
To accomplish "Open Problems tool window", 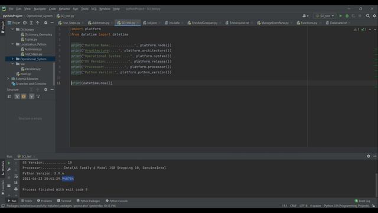I will [45, 201].
